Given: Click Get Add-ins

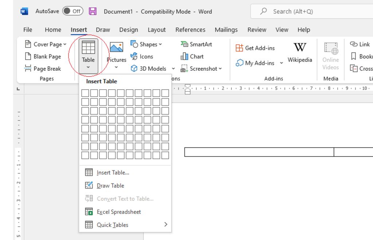Looking at the screenshot, I should [x=255, y=48].
